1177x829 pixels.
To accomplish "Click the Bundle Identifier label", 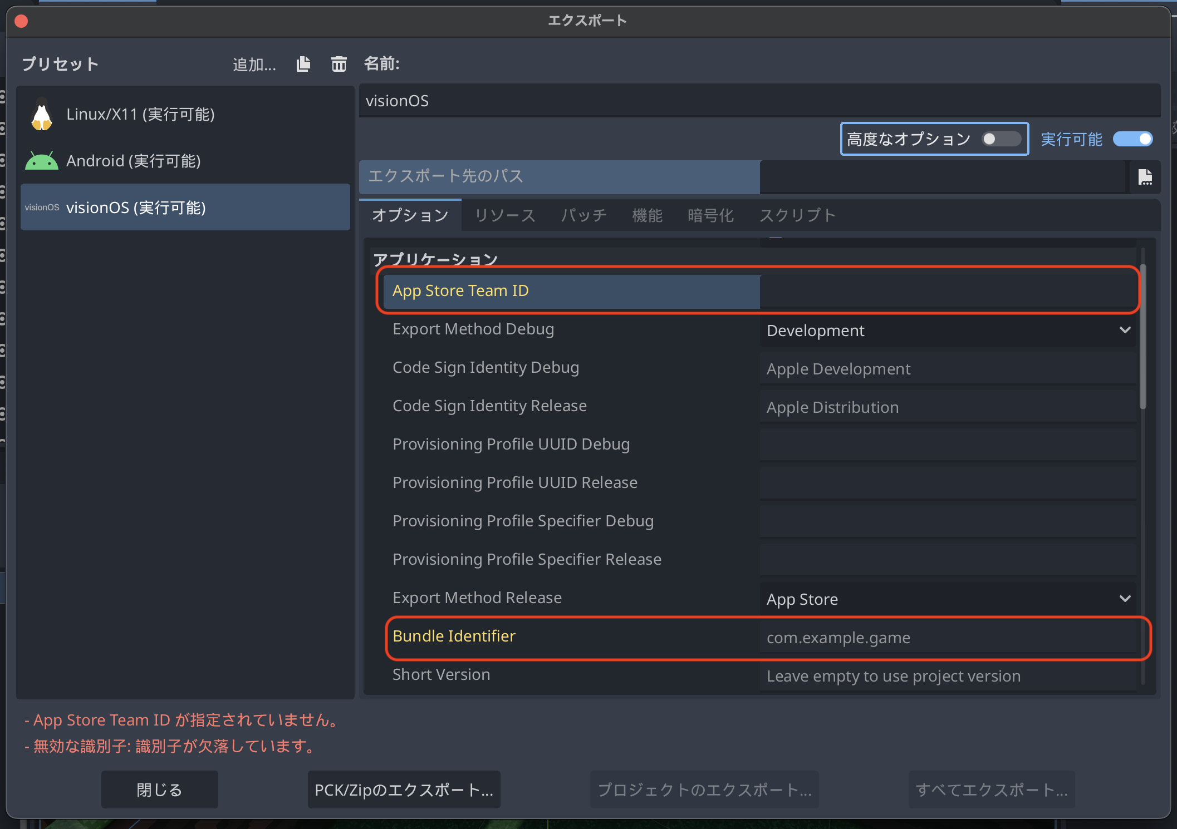I will click(454, 636).
